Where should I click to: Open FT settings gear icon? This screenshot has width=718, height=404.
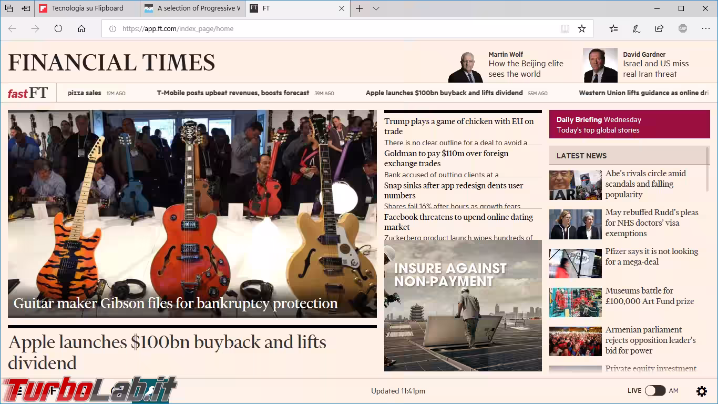pyautogui.click(x=702, y=391)
